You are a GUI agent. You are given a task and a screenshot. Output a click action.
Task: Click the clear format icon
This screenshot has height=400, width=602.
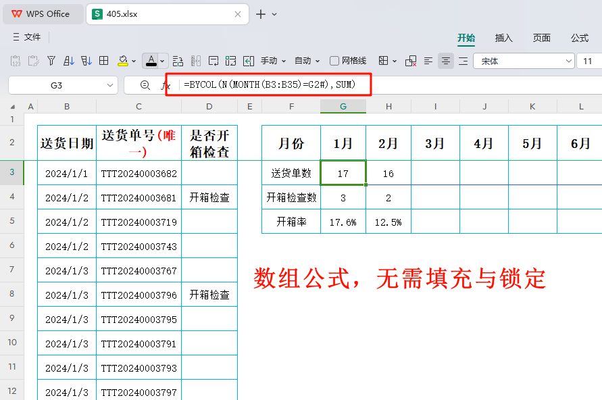coord(411,61)
